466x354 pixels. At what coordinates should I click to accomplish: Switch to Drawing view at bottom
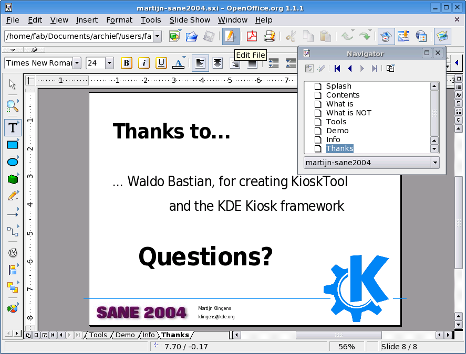coord(28,335)
